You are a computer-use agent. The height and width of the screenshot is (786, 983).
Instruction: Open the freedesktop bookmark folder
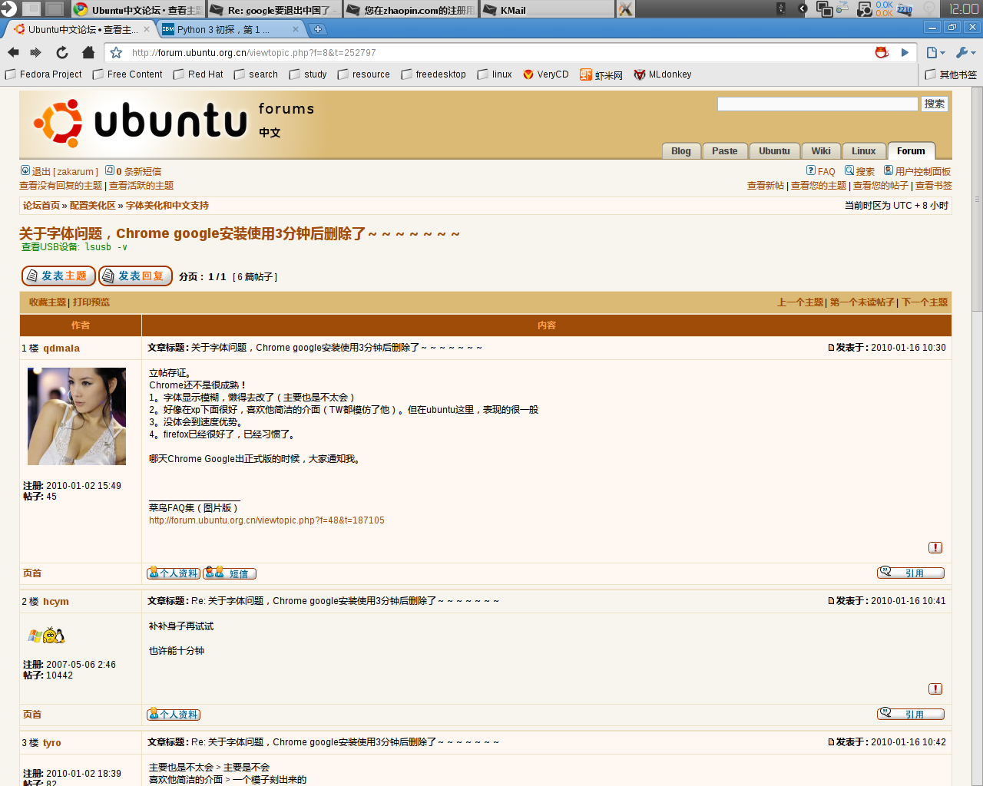433,74
